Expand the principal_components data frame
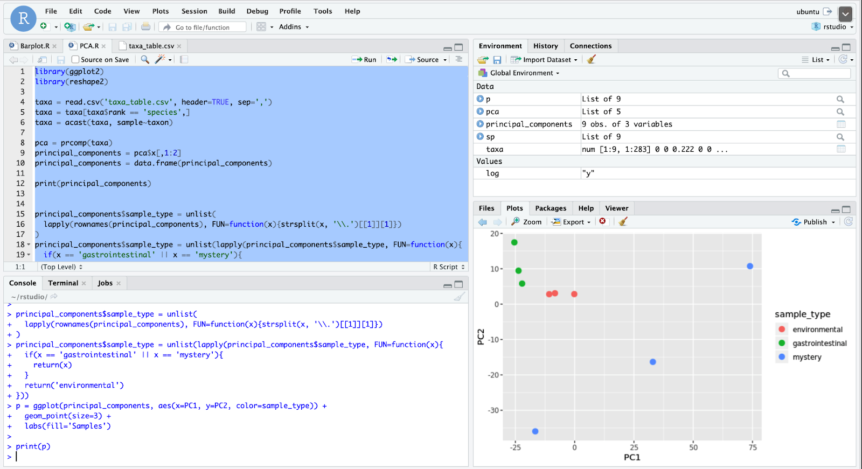This screenshot has width=862, height=469. point(480,124)
